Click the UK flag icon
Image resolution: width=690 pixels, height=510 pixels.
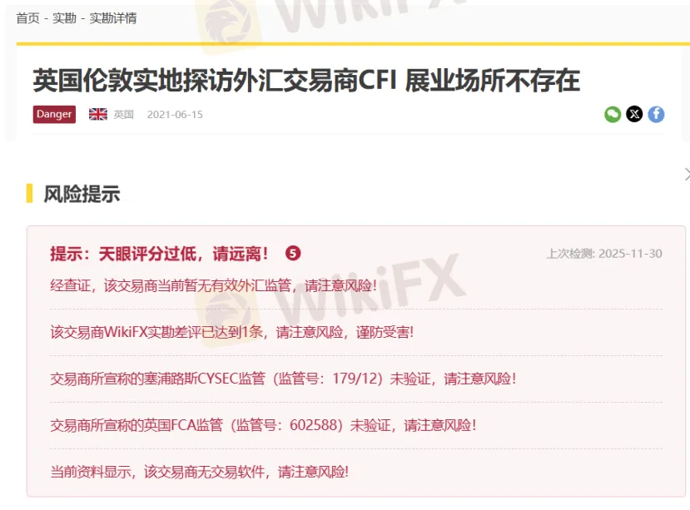pyautogui.click(x=98, y=114)
